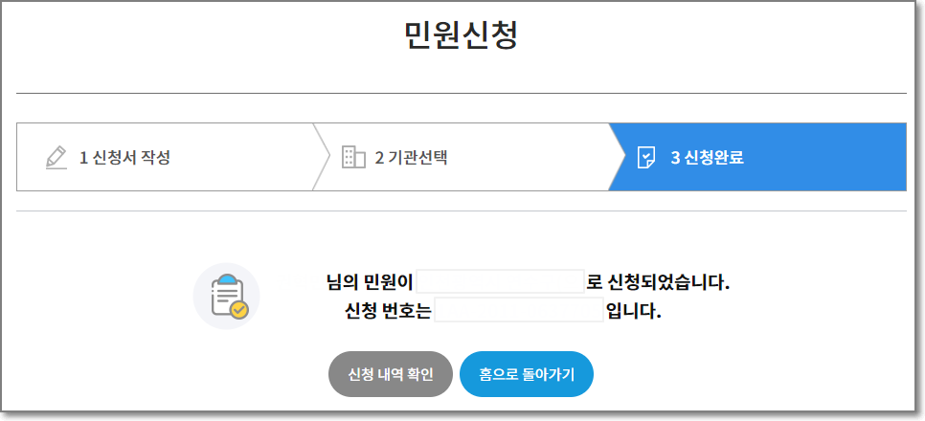This screenshot has width=925, height=421.
Task: Click the building icon for step 2
Action: pyautogui.click(x=353, y=158)
